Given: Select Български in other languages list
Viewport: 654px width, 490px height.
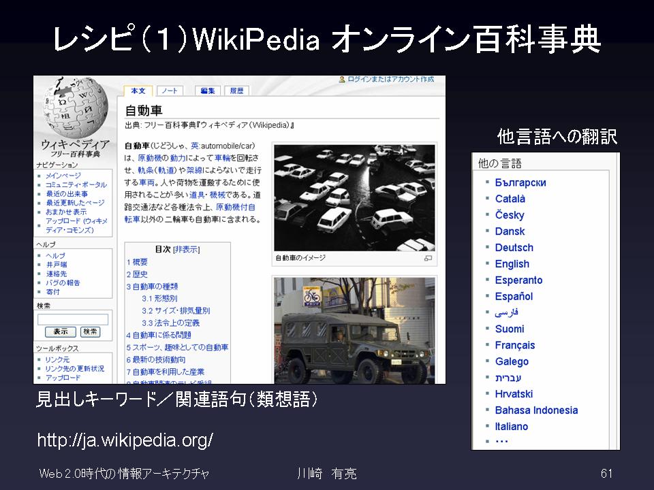Looking at the screenshot, I should click(x=520, y=182).
